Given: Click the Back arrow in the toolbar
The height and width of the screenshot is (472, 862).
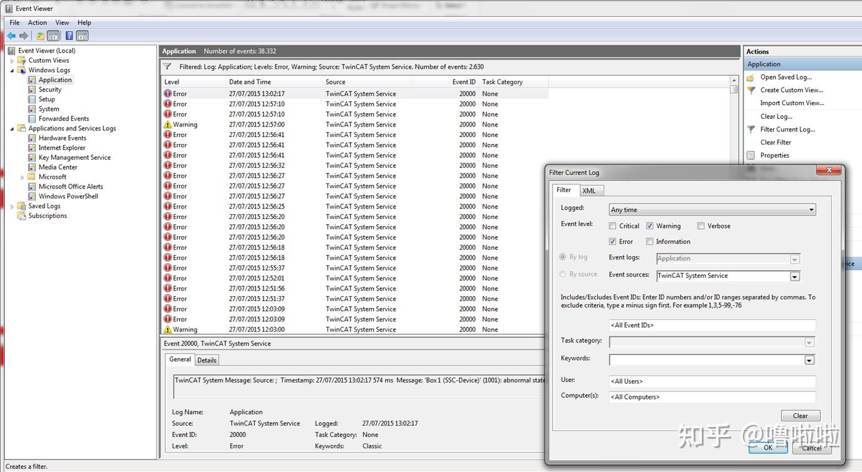Looking at the screenshot, I should (10, 36).
